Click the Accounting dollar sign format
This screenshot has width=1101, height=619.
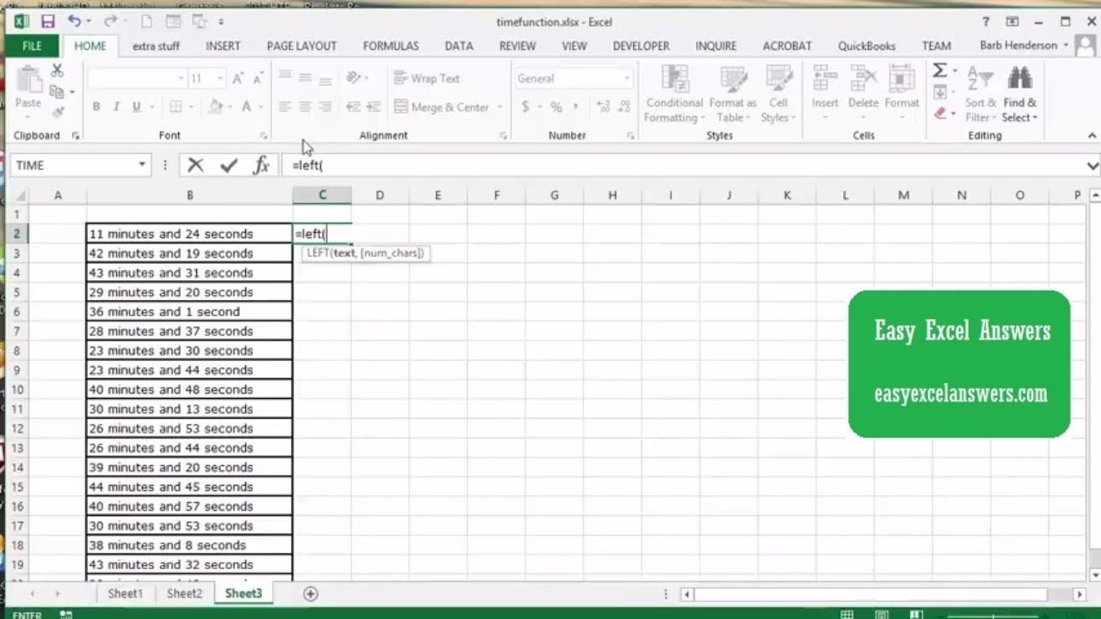coord(526,107)
